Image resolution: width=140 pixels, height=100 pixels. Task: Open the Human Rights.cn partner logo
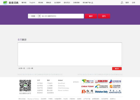tap(115, 92)
